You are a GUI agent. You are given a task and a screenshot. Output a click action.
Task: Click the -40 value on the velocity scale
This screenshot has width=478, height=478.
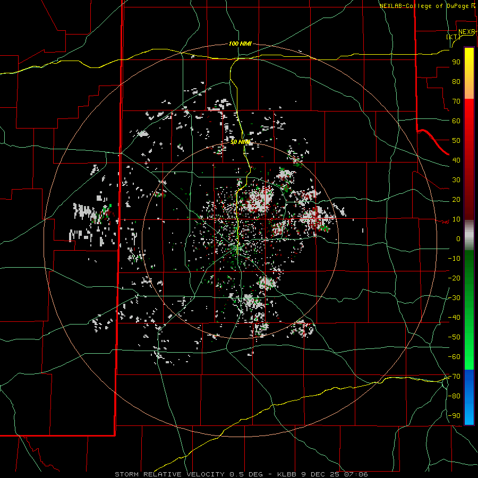(x=454, y=318)
